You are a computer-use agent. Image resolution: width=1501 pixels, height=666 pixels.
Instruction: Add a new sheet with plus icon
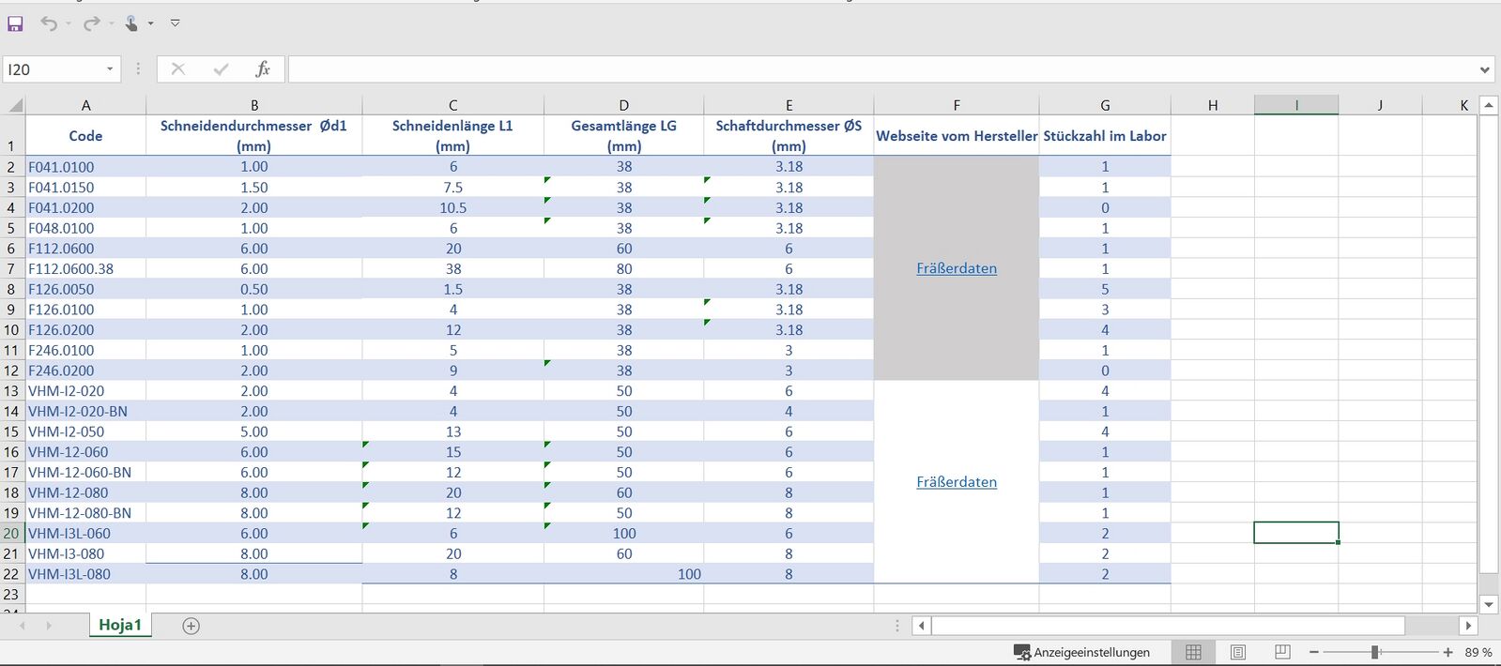191,626
